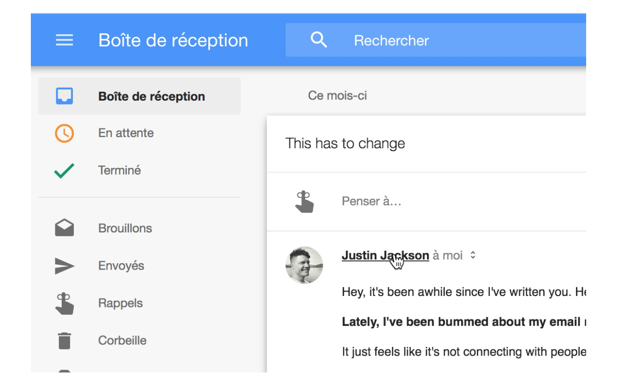Focus the Rechercher search field
The width and height of the screenshot is (617, 385).
pos(436,40)
